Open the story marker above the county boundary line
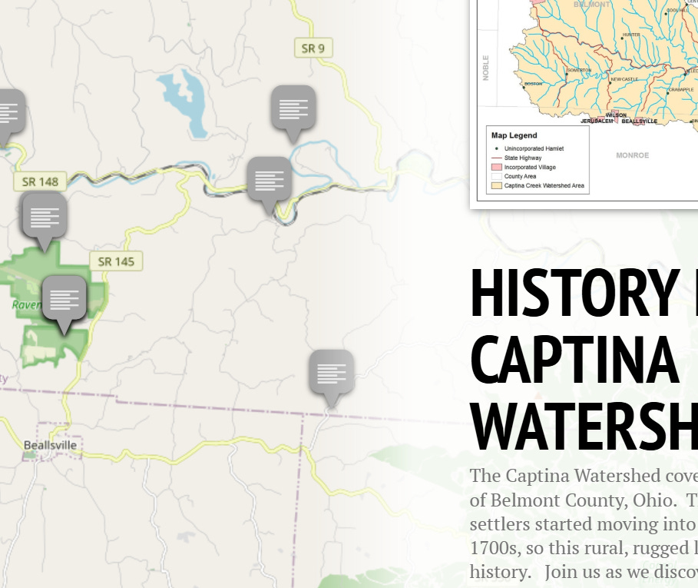698x588 pixels. coord(332,379)
